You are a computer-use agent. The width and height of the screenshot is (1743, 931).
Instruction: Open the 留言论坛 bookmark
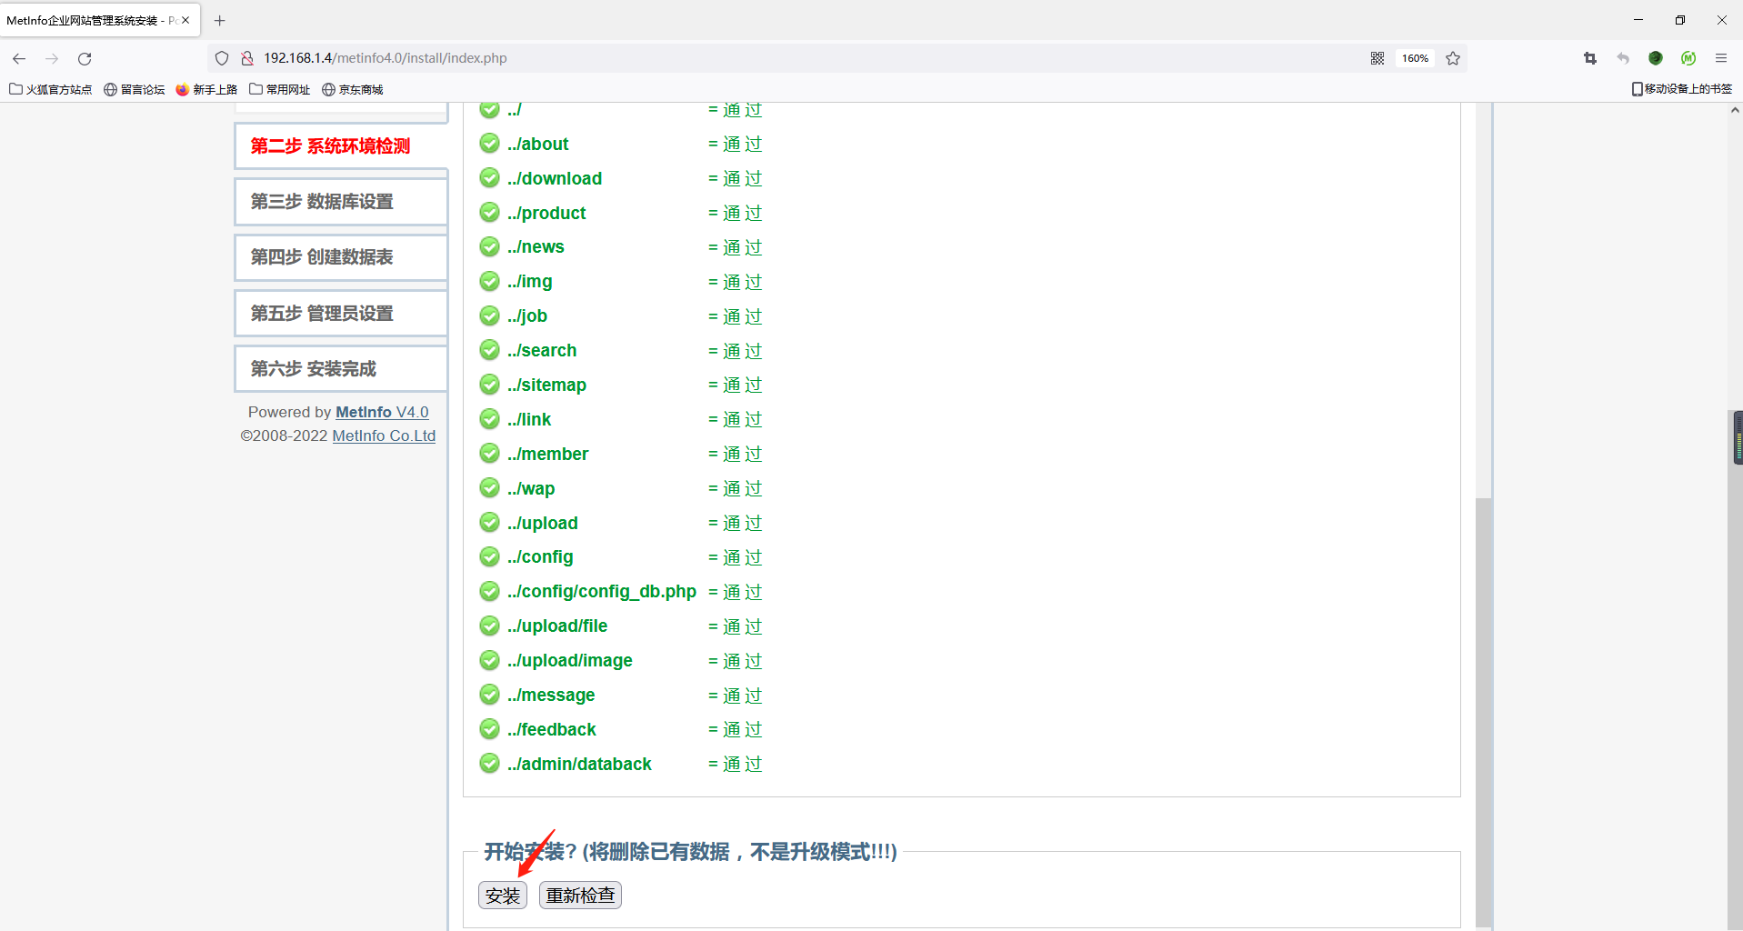point(135,89)
